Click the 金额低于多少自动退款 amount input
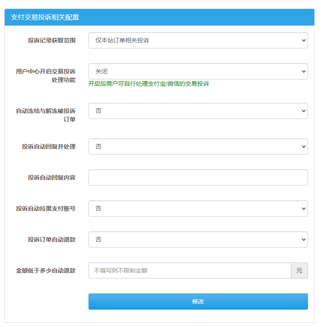The width and height of the screenshot is (328, 327). point(190,271)
